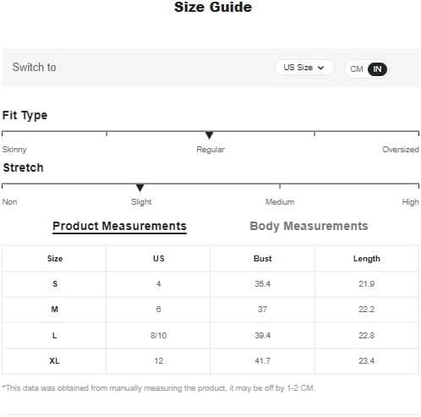Click the chevron arrow beside US Size

coord(320,68)
